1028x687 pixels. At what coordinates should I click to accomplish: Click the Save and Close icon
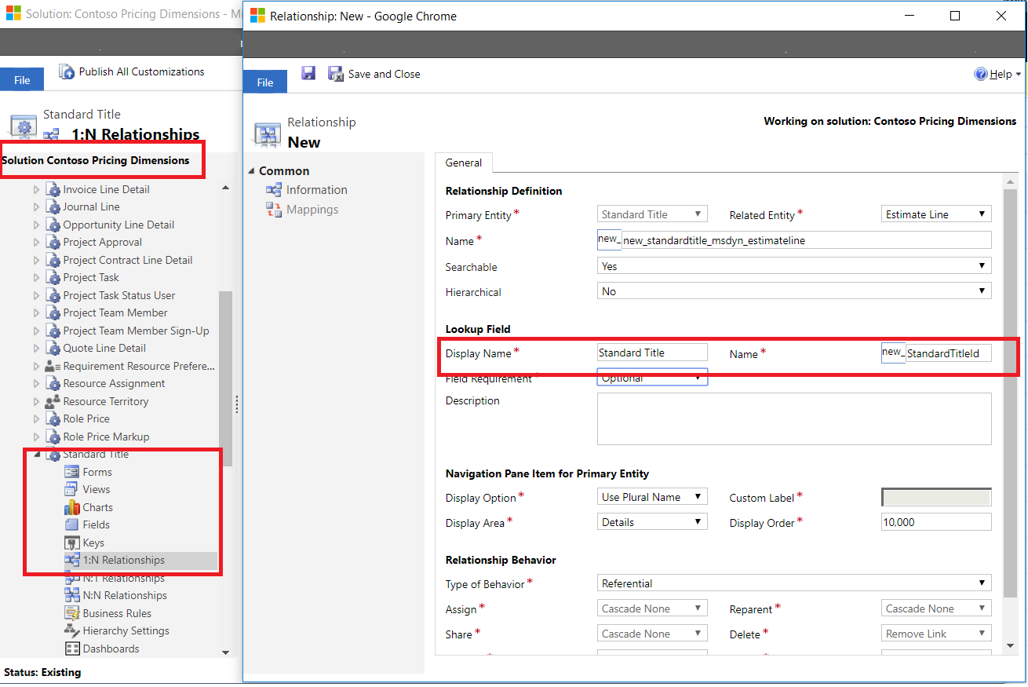coord(337,73)
